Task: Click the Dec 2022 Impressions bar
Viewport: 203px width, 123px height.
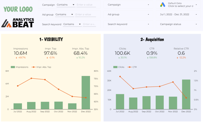Action: click(x=86, y=93)
